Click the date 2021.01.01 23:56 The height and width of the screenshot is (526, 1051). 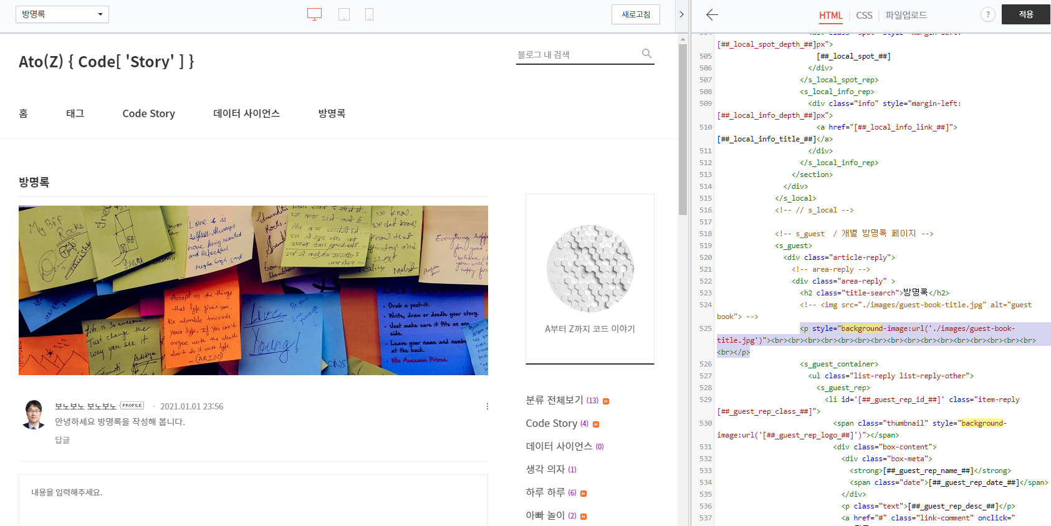191,406
